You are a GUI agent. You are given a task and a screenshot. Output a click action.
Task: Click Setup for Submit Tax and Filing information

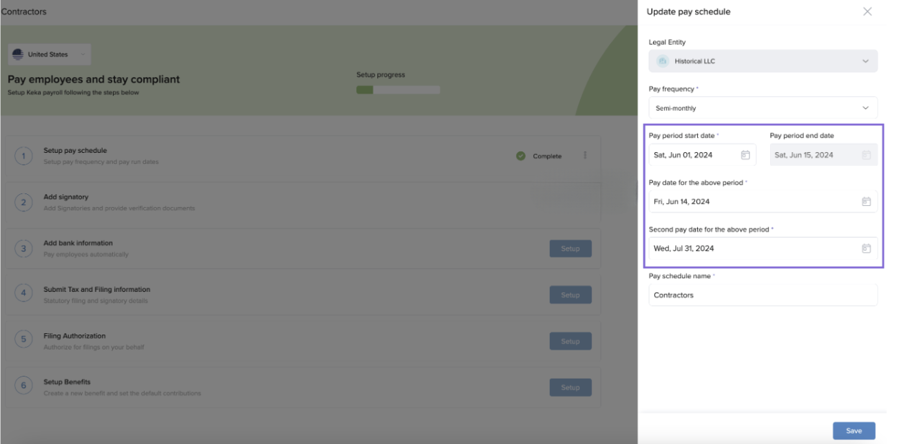tap(570, 295)
